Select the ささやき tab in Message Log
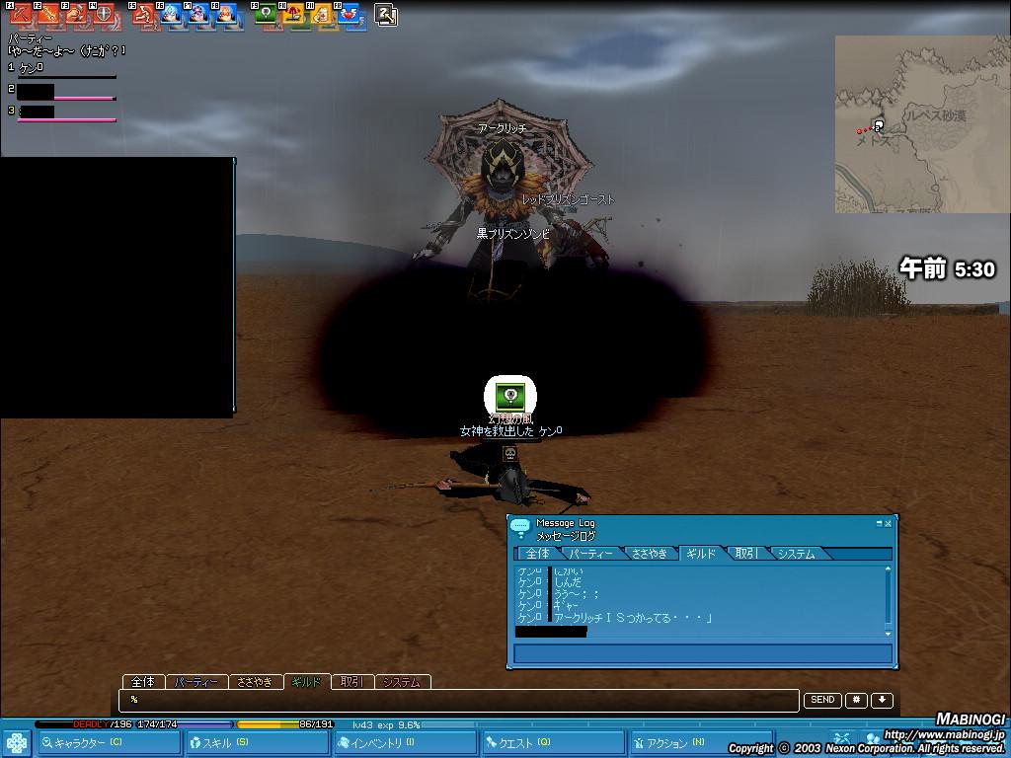This screenshot has height=758, width=1011. [x=650, y=553]
